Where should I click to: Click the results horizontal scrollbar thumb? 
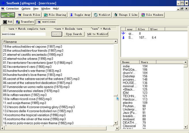55,128
